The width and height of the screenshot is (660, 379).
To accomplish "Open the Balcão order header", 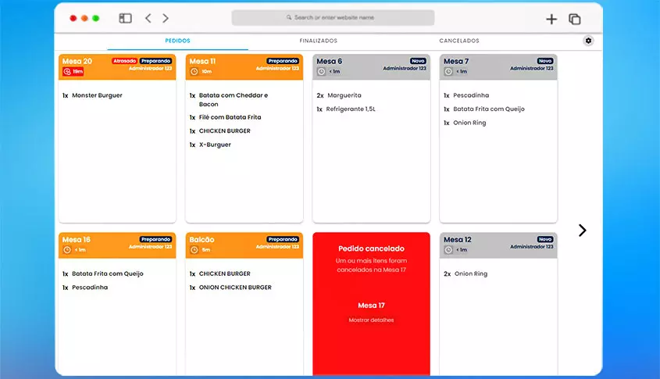I will 244,245.
